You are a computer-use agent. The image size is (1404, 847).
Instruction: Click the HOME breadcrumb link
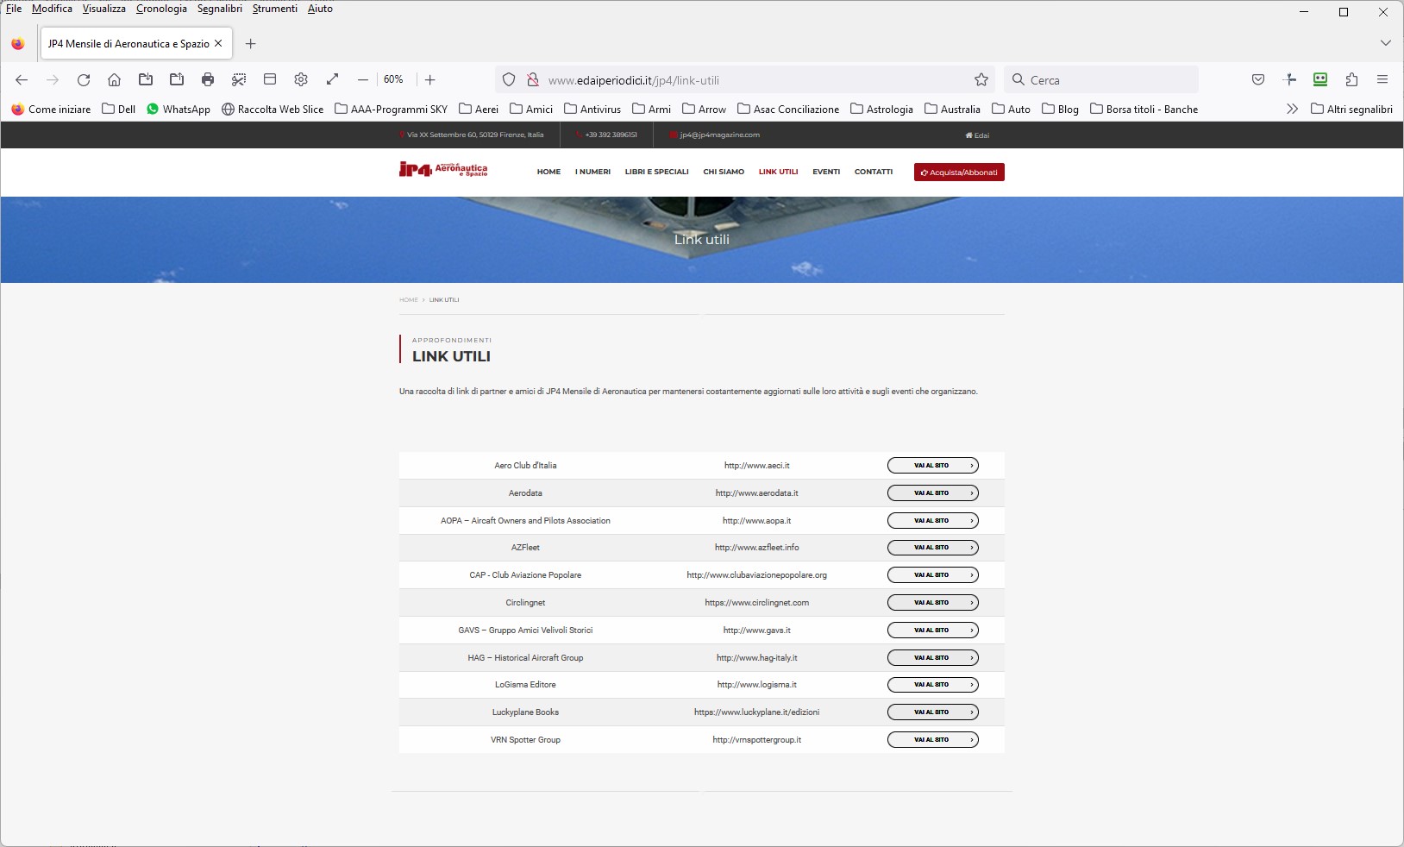pos(409,300)
